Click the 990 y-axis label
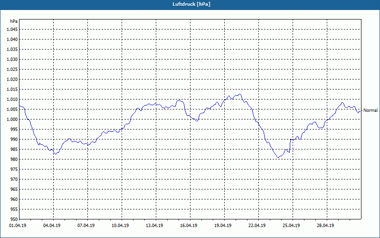This screenshot has height=238, width=380. coord(14,139)
